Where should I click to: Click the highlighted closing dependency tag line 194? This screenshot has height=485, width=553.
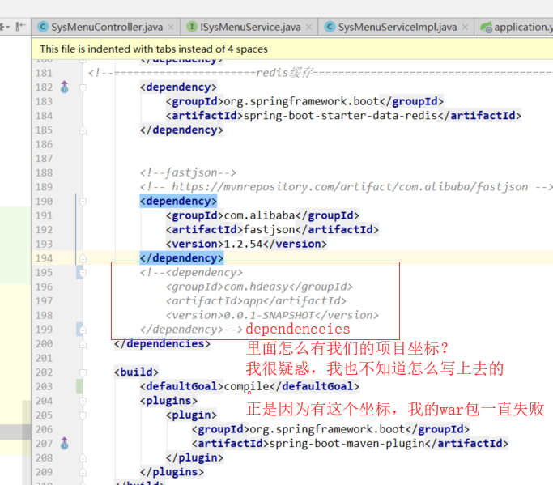(181, 258)
